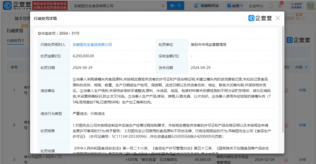The image size is (316, 164).
Task: Click the dialog vertical scrollbar
Action: point(283,79)
